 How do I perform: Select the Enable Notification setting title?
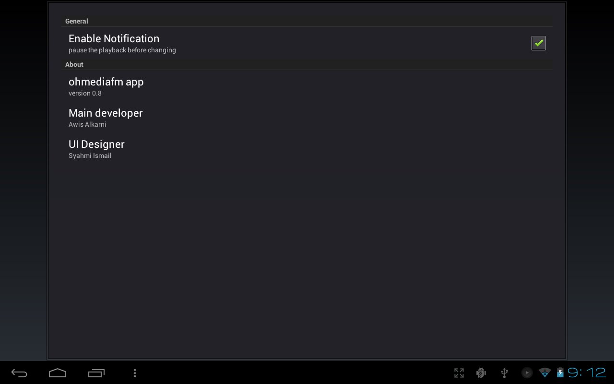coord(114,38)
